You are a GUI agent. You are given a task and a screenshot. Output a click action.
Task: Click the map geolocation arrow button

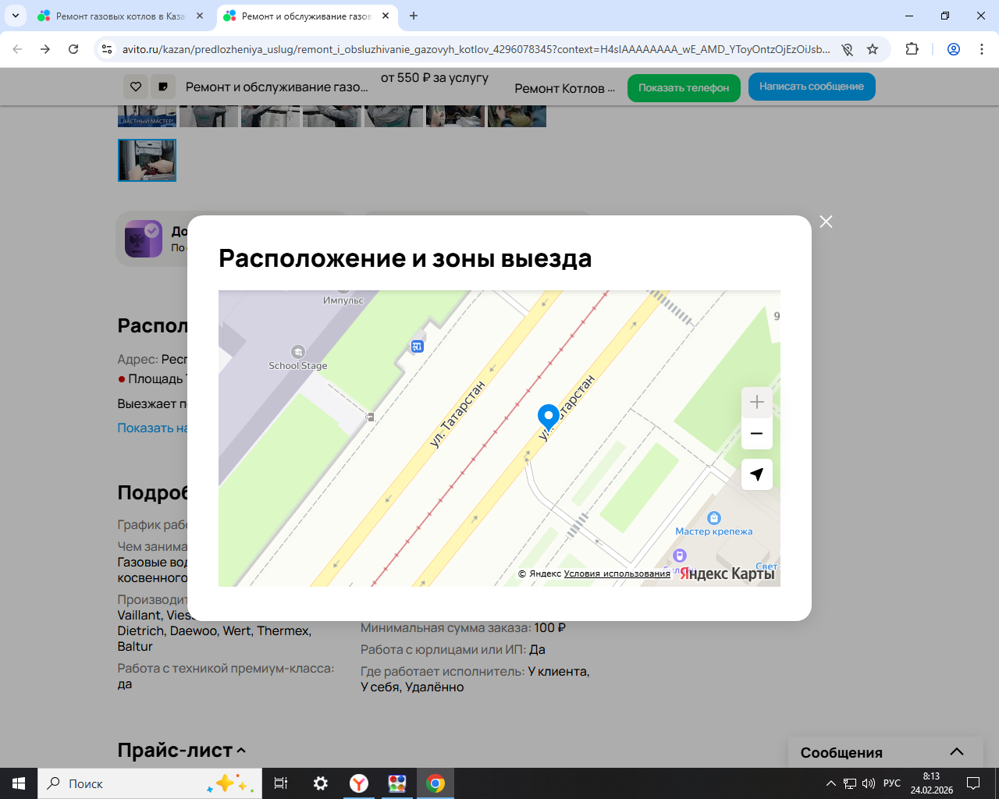(756, 474)
